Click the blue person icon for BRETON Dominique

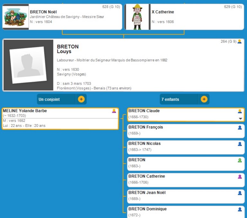coord(240,209)
